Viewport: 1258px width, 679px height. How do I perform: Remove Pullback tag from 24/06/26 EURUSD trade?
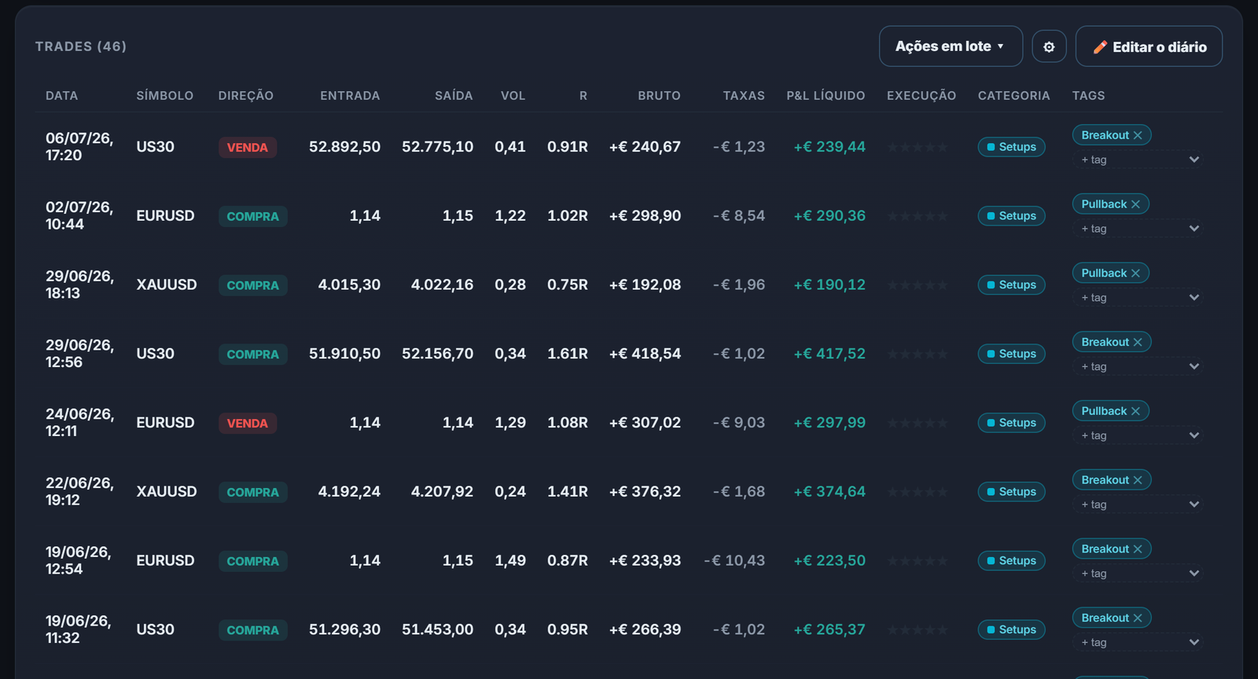coord(1135,411)
